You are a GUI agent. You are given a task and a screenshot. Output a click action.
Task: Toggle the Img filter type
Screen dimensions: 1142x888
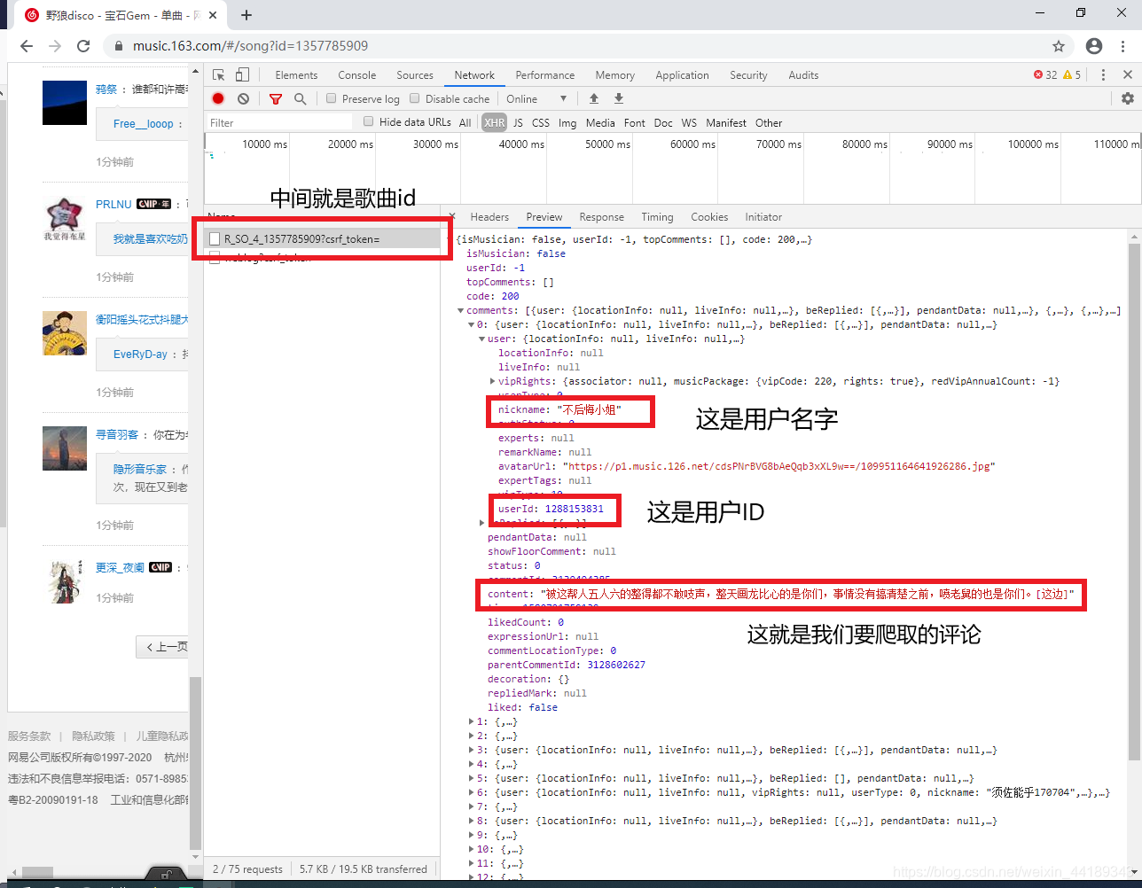567,123
